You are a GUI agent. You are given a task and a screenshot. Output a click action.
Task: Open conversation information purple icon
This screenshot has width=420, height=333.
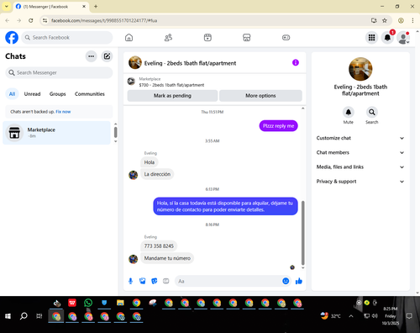point(296,62)
